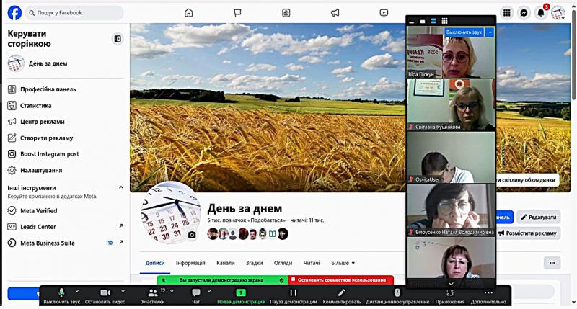The height and width of the screenshot is (309, 577).
Task: Open the page three-dots options menu
Action: pos(552,263)
